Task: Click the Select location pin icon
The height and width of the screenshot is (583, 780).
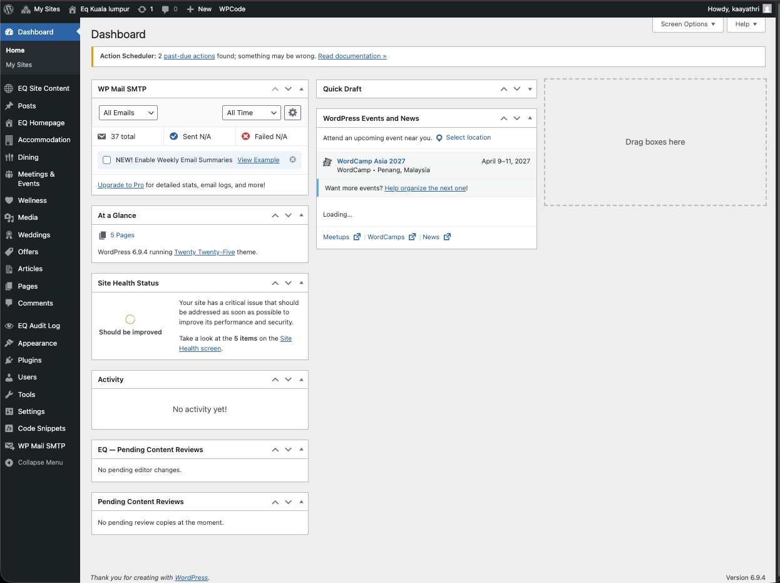Action: point(439,138)
